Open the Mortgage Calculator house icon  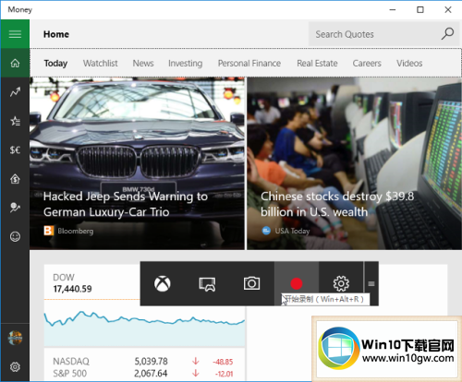tap(15, 179)
